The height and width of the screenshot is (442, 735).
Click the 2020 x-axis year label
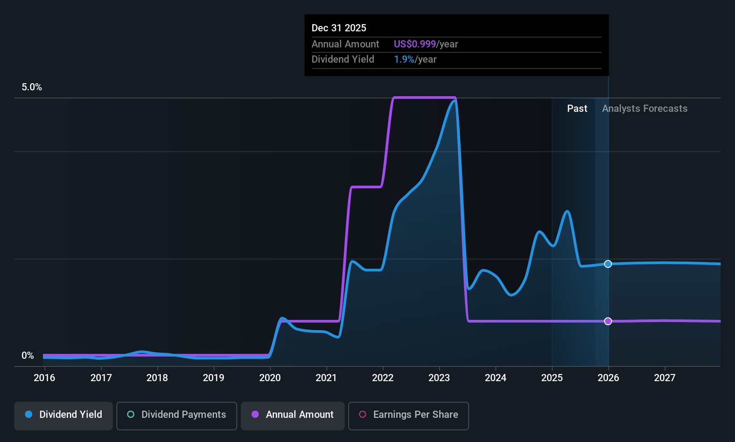(x=270, y=378)
